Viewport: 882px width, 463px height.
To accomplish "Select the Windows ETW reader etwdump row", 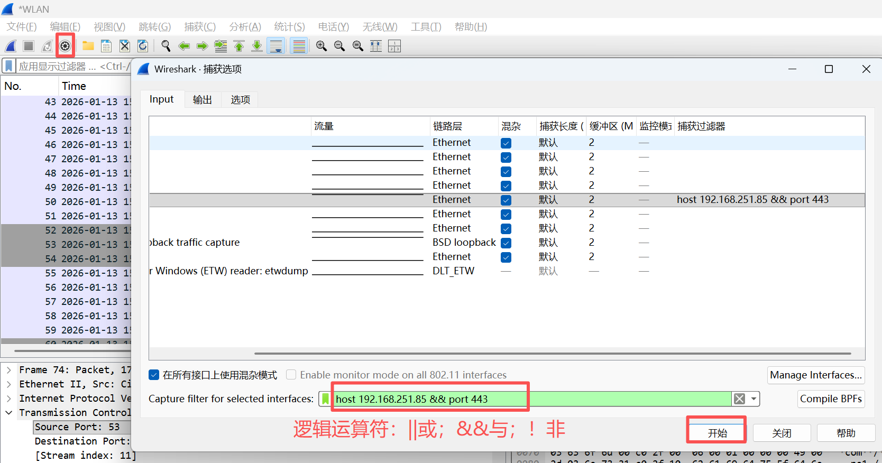I will [507, 271].
